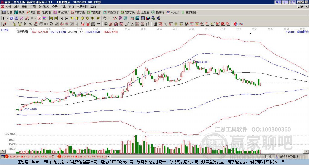Open the 工具 menu
Image resolution: width=309 pixels, height=165 pixels.
point(63,7)
